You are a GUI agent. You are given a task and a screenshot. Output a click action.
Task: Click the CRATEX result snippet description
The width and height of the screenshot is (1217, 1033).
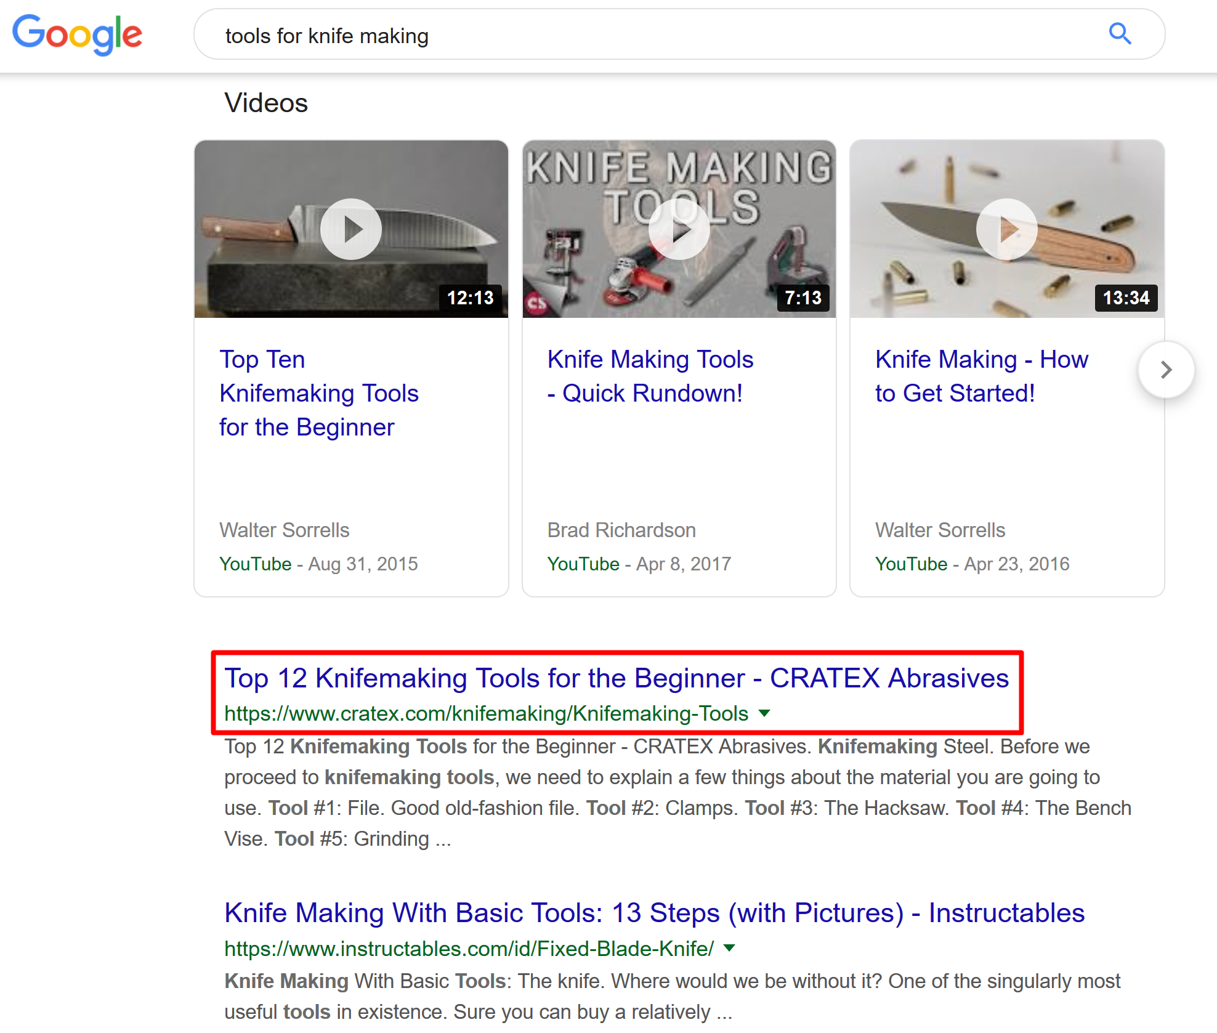pos(677,793)
